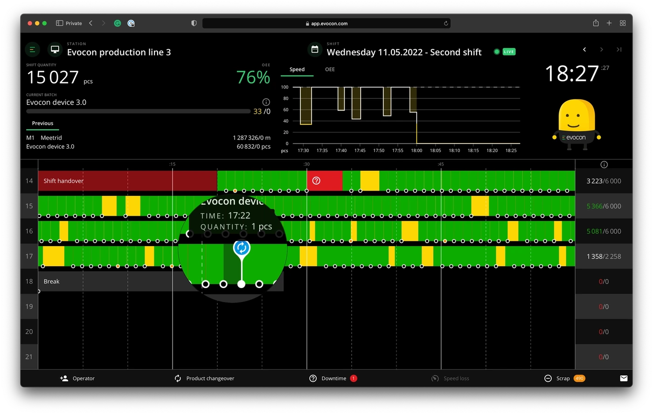
Task: Click the 5 366/6 000 hourly total
Action: coord(604,207)
